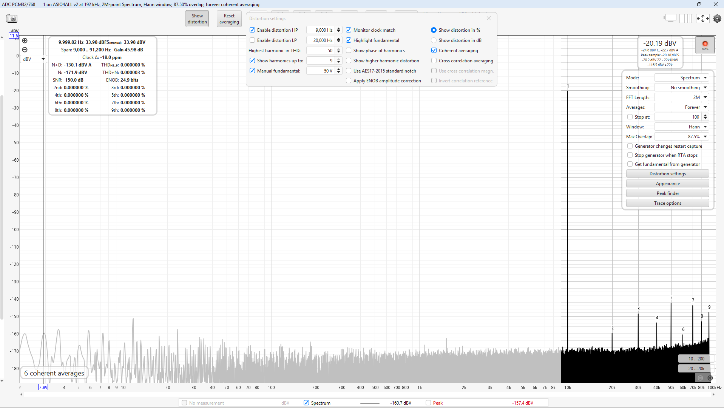Image resolution: width=724 pixels, height=408 pixels.
Task: Open the settings gear in the top-right corner
Action: coord(717,18)
